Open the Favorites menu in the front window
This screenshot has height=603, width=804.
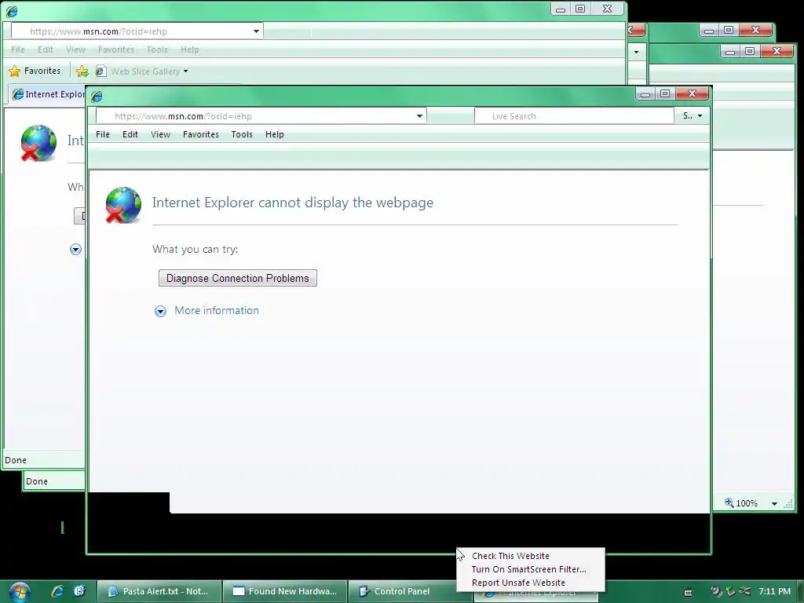pyautogui.click(x=200, y=134)
